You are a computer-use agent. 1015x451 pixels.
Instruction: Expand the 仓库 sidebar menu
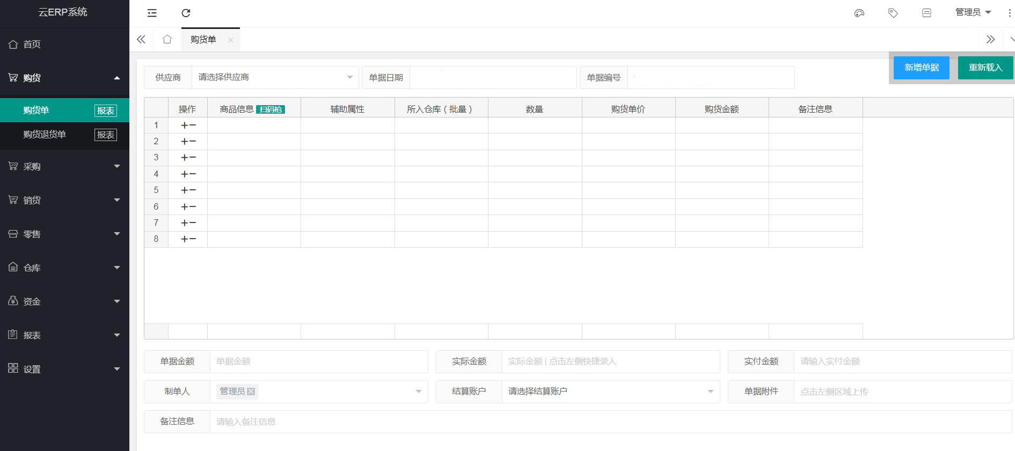coord(64,268)
